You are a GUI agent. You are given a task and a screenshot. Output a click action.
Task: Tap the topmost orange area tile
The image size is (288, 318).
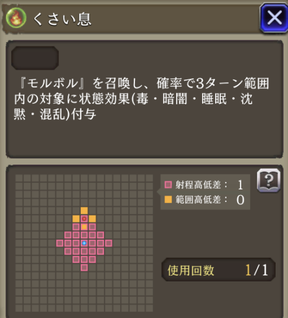click(84, 211)
